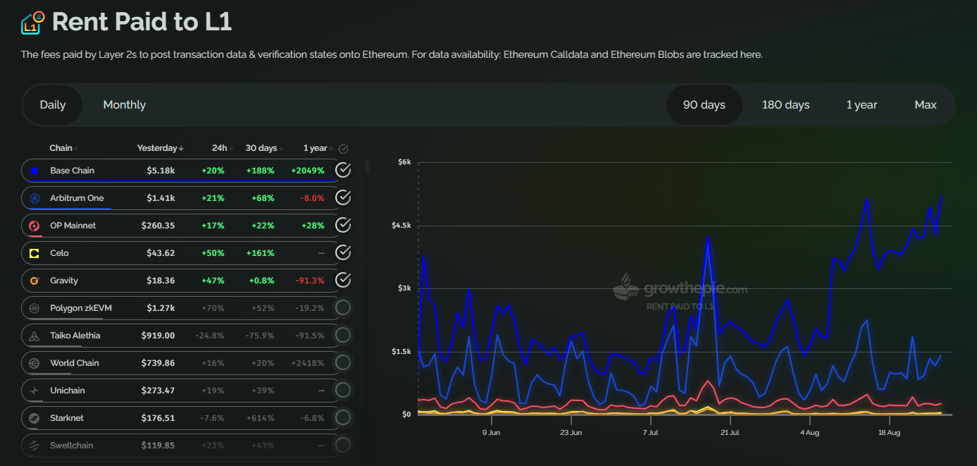Select the 180 days time range

pyautogui.click(x=785, y=105)
